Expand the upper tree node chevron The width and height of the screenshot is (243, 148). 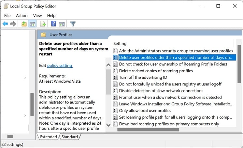tap(25, 78)
